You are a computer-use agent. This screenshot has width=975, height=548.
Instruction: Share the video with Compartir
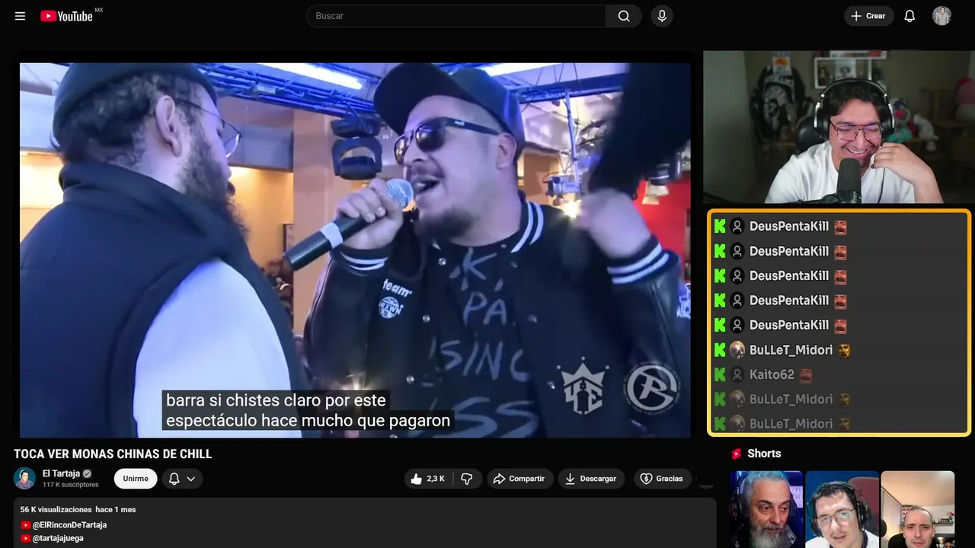click(x=520, y=479)
